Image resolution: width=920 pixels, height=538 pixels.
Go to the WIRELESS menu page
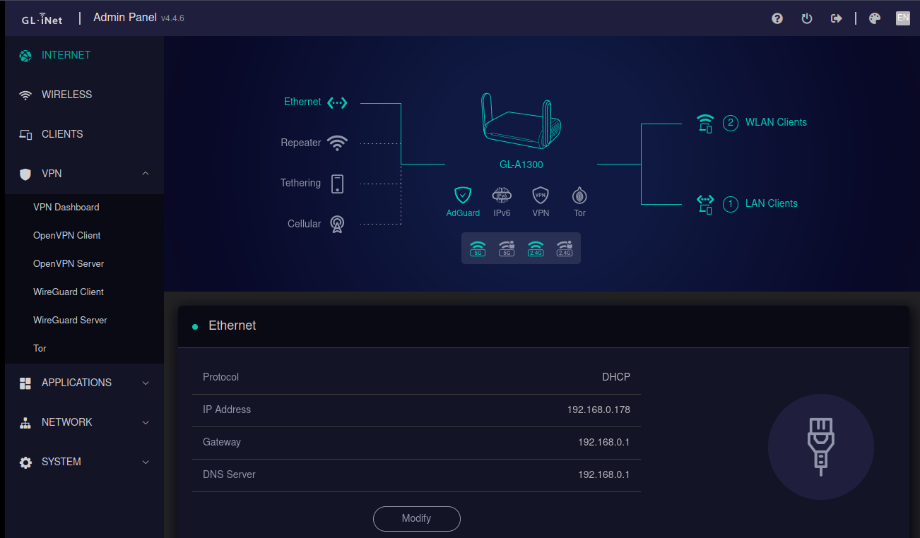[66, 95]
